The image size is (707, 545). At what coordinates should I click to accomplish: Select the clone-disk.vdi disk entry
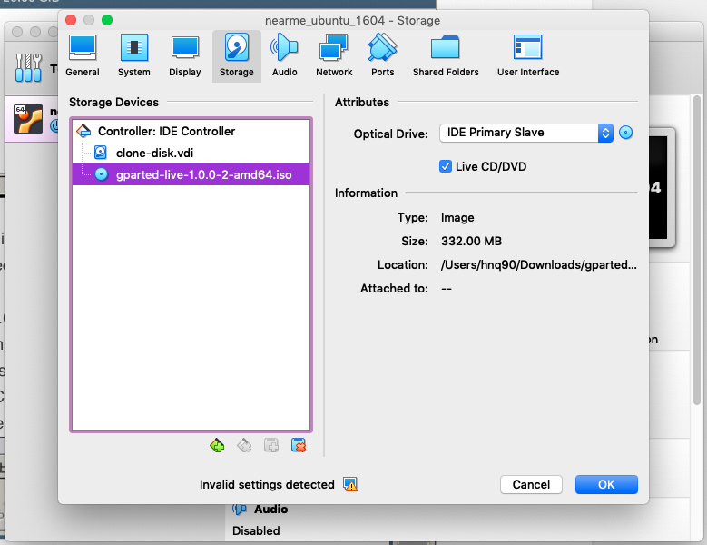point(154,153)
